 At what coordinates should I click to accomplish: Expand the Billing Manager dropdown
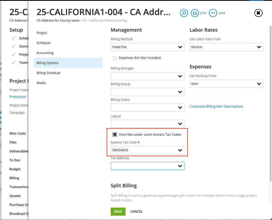pos(147,76)
